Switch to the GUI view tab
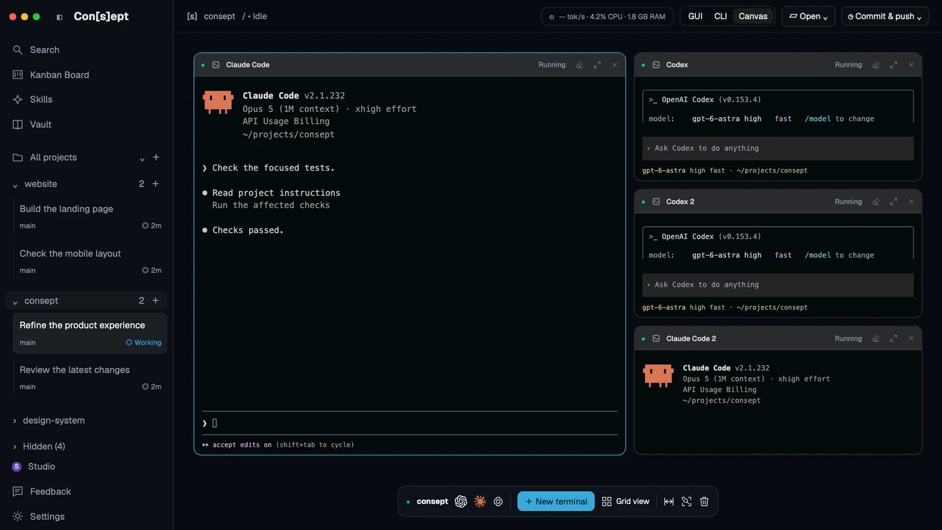 [x=695, y=16]
